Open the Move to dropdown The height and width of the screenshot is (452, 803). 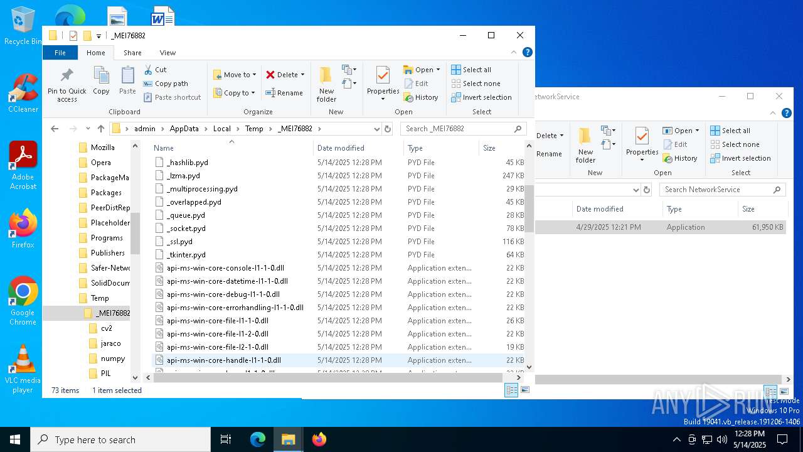pyautogui.click(x=235, y=75)
